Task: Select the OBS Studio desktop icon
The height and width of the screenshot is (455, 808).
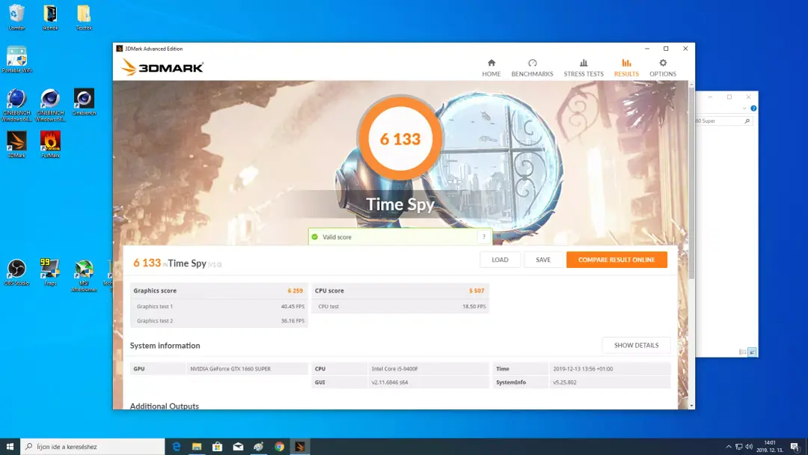Action: click(x=16, y=272)
